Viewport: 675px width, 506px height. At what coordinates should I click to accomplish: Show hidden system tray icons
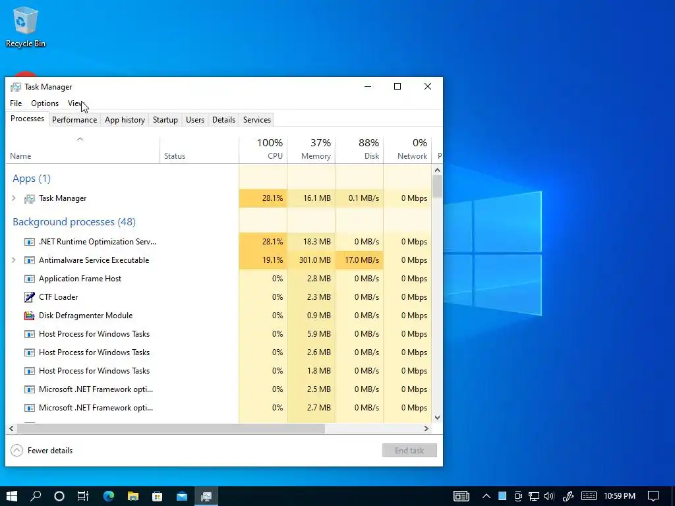click(486, 496)
